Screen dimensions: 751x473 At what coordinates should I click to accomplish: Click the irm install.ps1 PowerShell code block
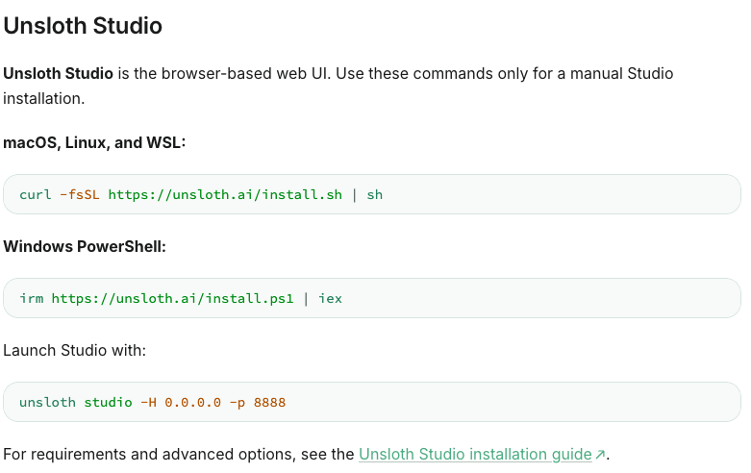pyautogui.click(x=372, y=298)
